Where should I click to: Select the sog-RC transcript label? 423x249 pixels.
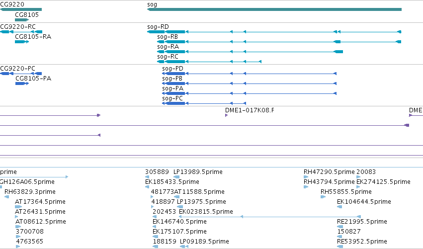pyautogui.click(x=168, y=57)
